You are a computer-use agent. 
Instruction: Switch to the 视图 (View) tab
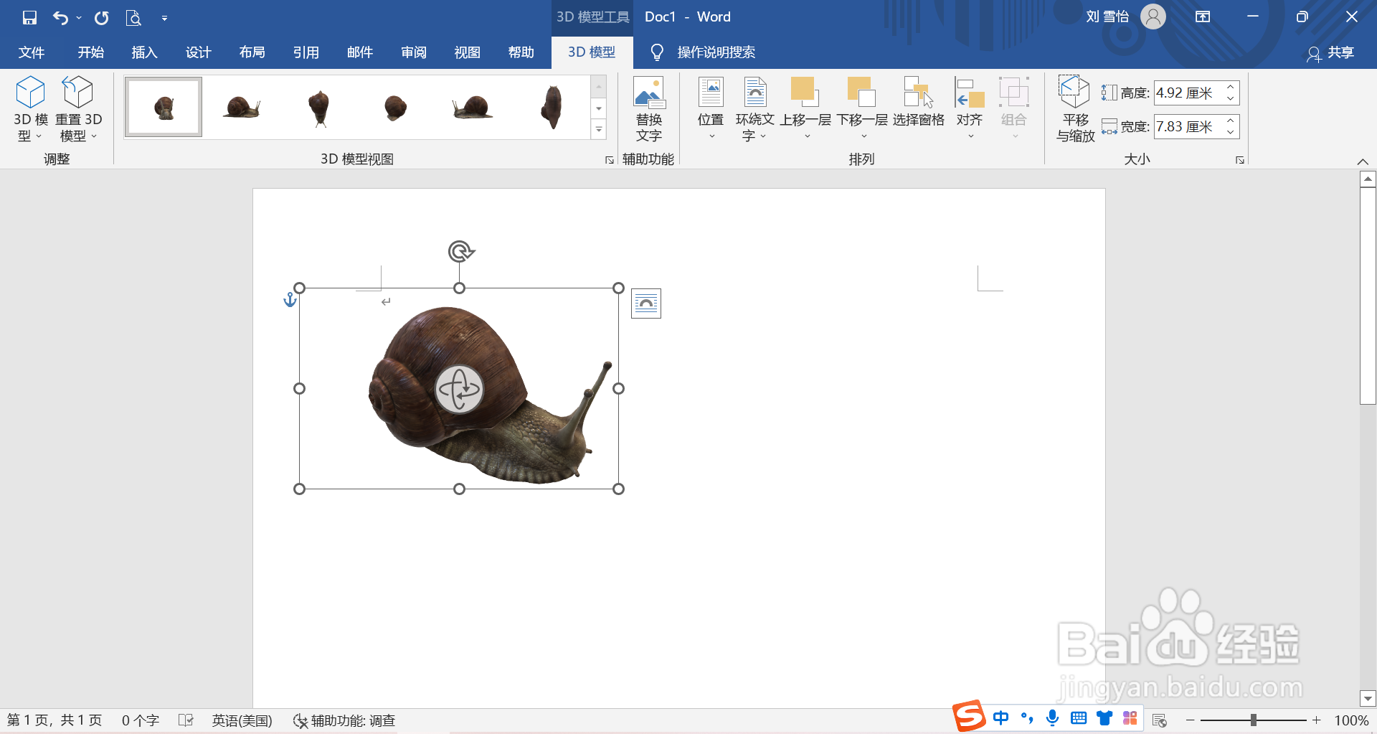pos(467,52)
